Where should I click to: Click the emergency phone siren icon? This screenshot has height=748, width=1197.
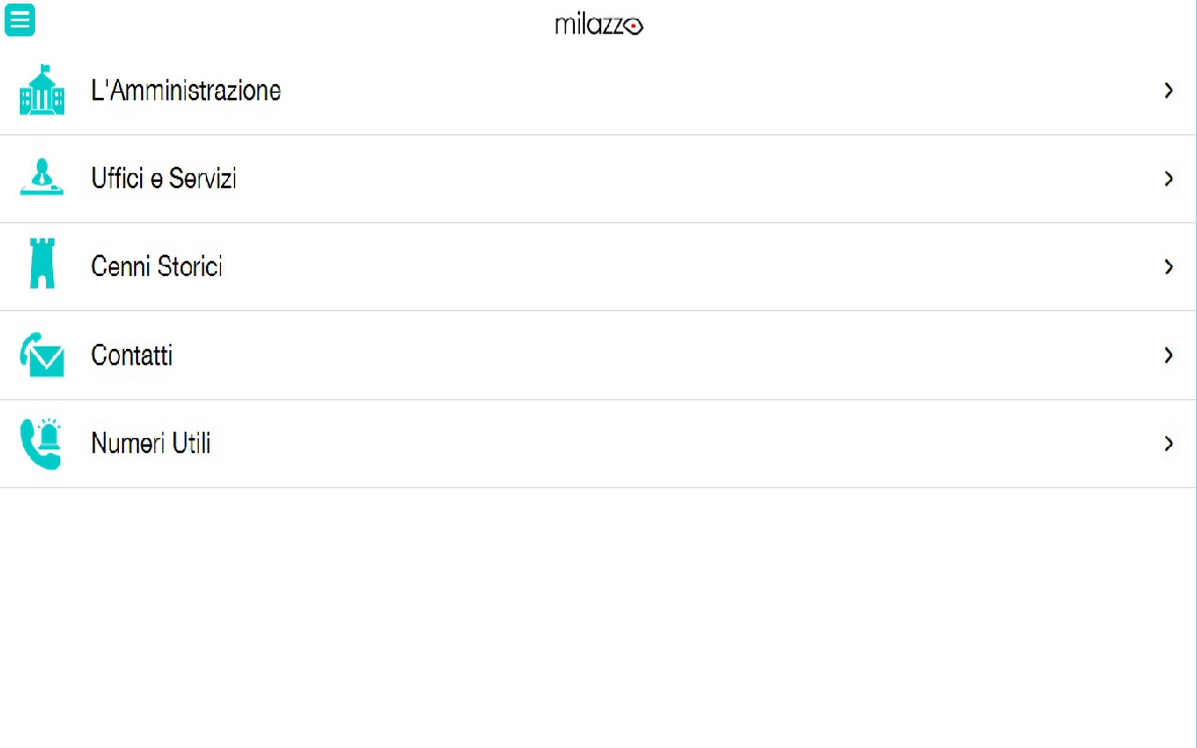click(41, 443)
